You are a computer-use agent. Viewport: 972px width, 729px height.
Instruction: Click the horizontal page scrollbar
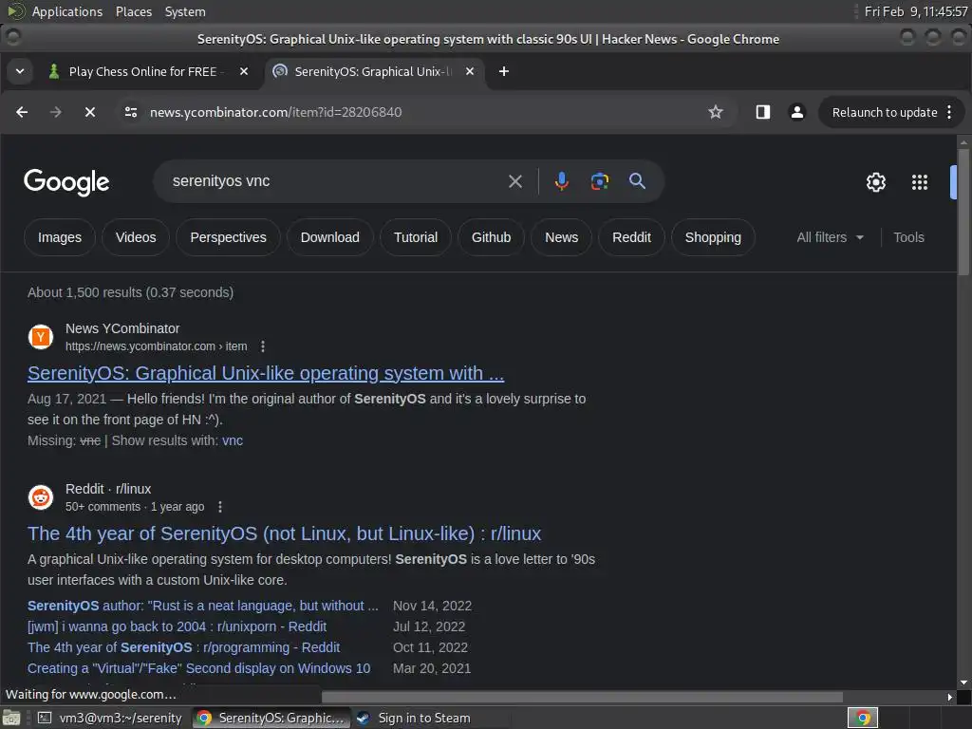pyautogui.click(x=582, y=697)
